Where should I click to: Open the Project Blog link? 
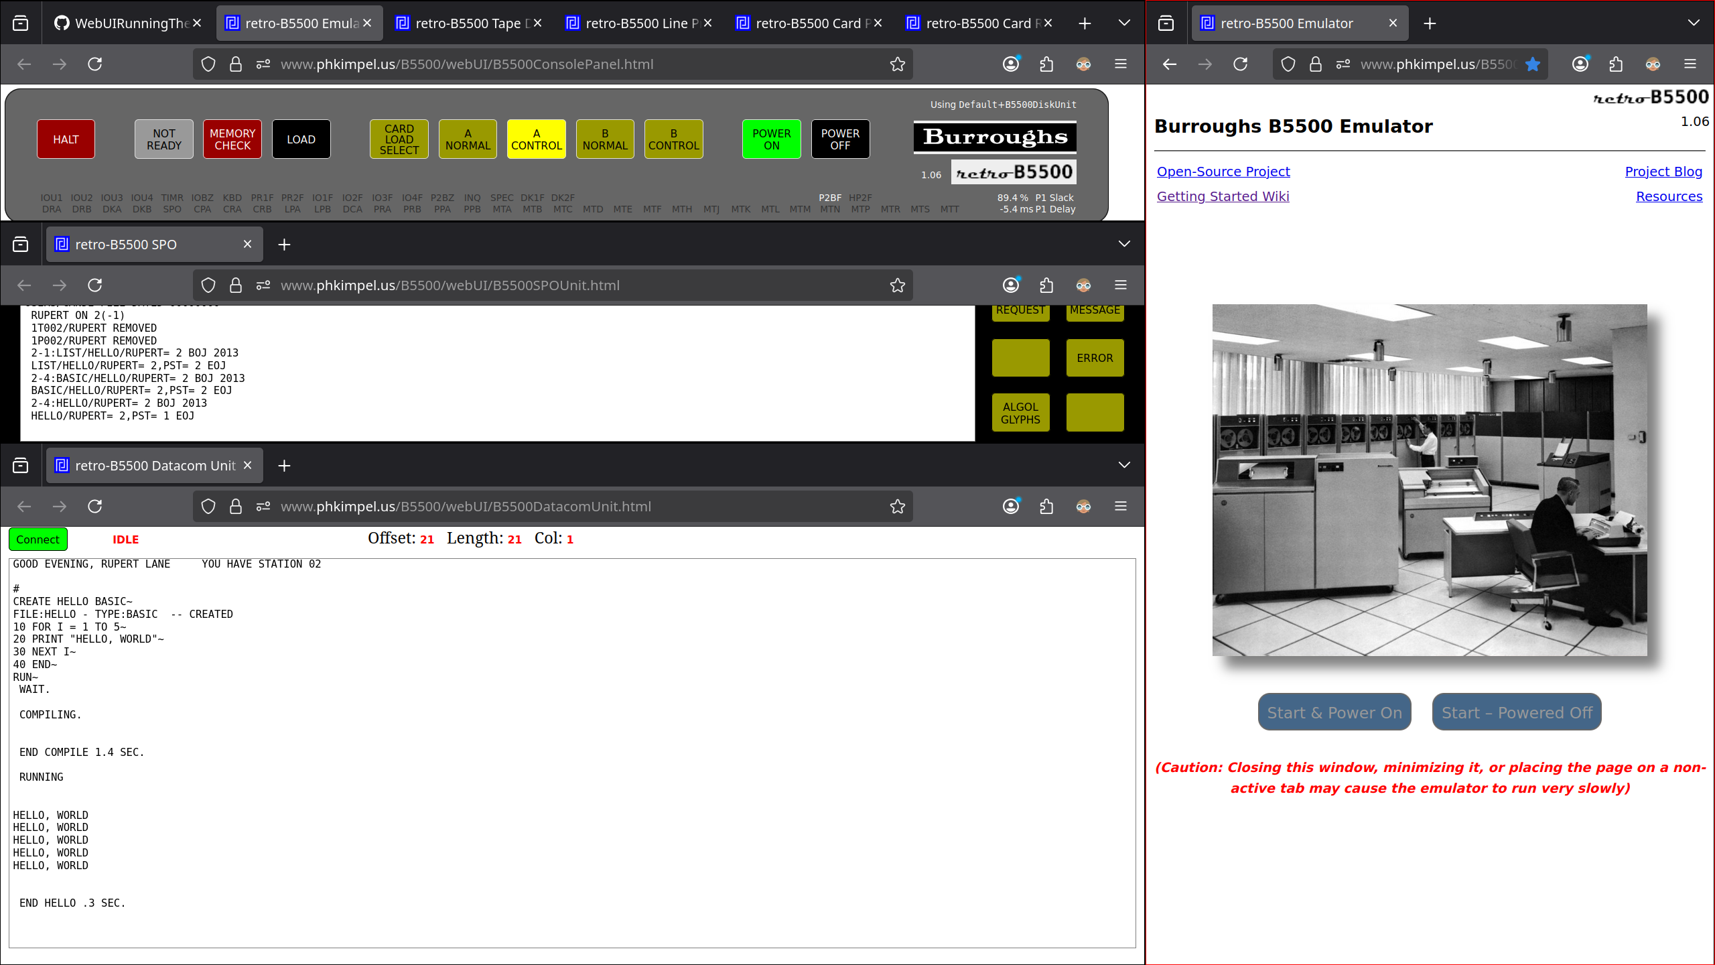coord(1663,172)
